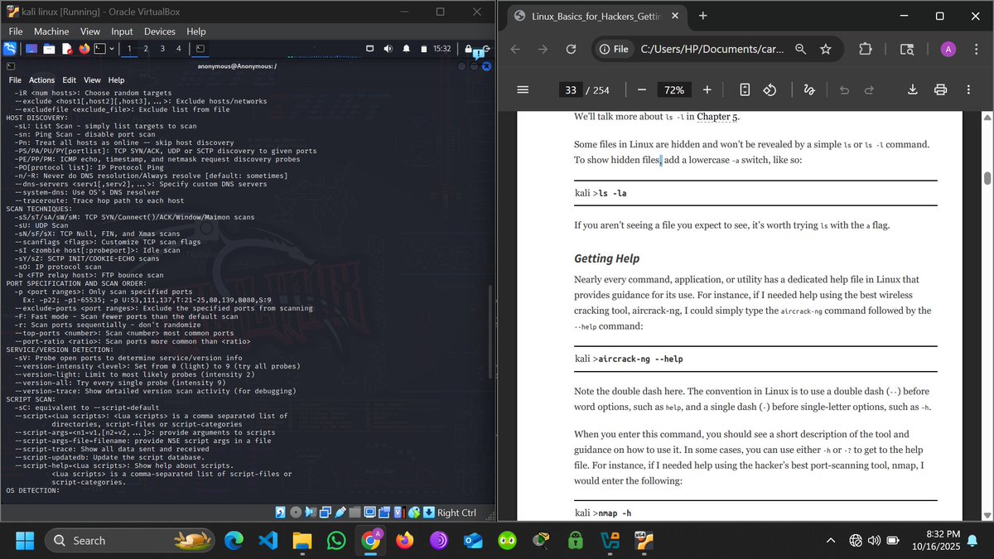Open the terminal Actions menu
The image size is (994, 559).
[x=41, y=80]
